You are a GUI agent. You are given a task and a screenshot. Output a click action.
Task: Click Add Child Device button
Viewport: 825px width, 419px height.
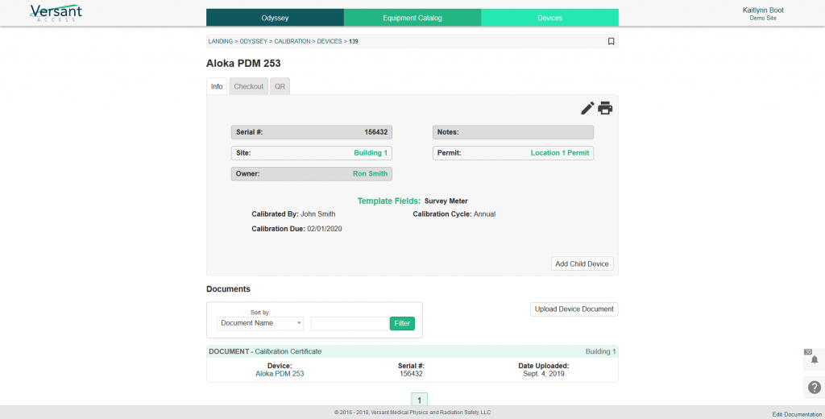tap(582, 263)
